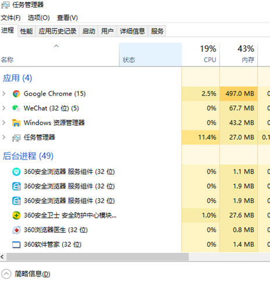The width and height of the screenshot is (270, 283).
Task: Select the 进程 tab
Action: (8, 30)
